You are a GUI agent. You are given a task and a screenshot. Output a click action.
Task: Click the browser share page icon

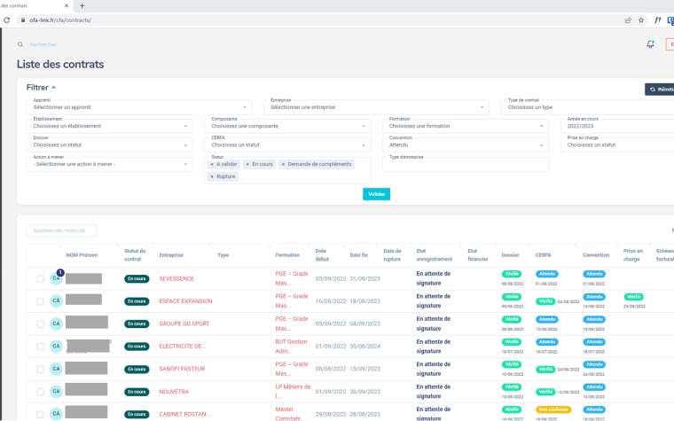(x=628, y=19)
